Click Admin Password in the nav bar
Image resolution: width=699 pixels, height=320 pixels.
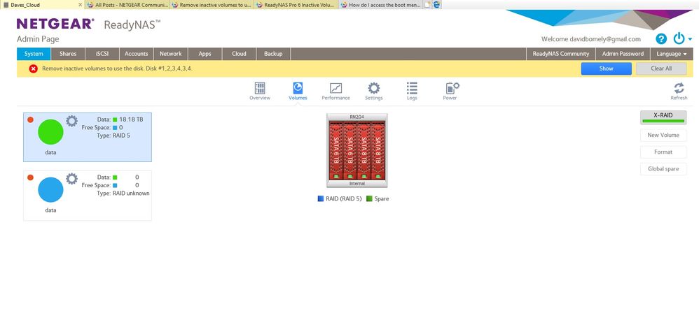tap(623, 54)
